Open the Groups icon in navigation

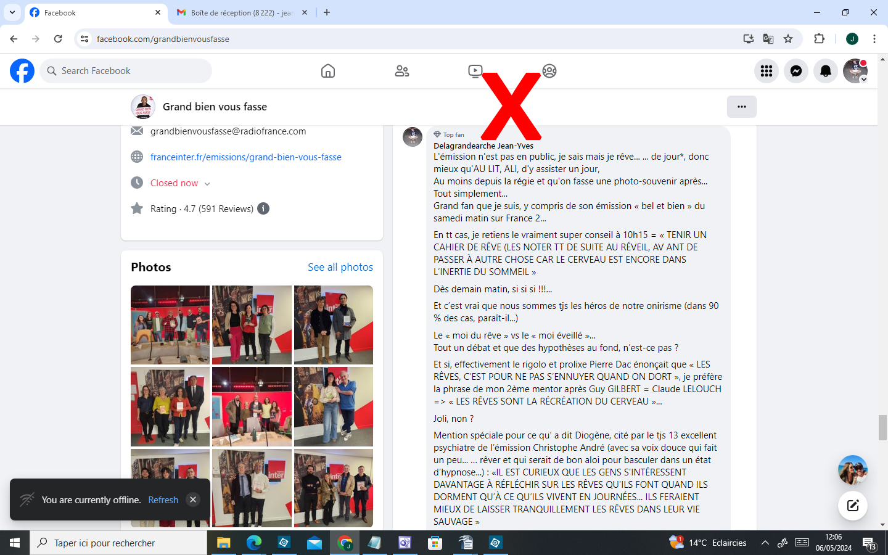549,71
